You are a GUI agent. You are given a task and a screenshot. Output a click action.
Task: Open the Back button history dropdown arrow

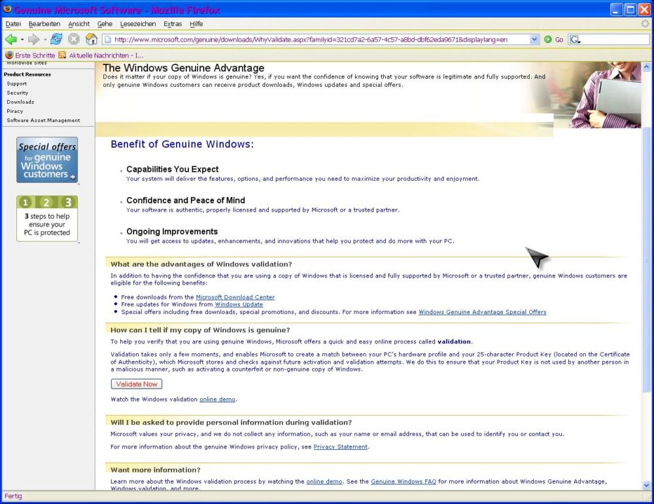click(21, 40)
